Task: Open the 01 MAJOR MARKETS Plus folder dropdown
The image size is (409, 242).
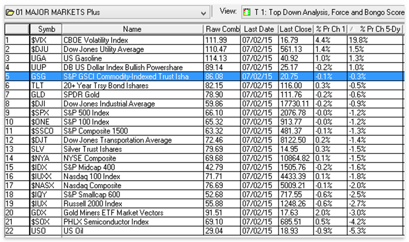Action: tap(204, 13)
